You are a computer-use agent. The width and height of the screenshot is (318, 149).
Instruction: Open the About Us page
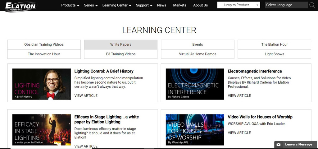click(200, 5)
